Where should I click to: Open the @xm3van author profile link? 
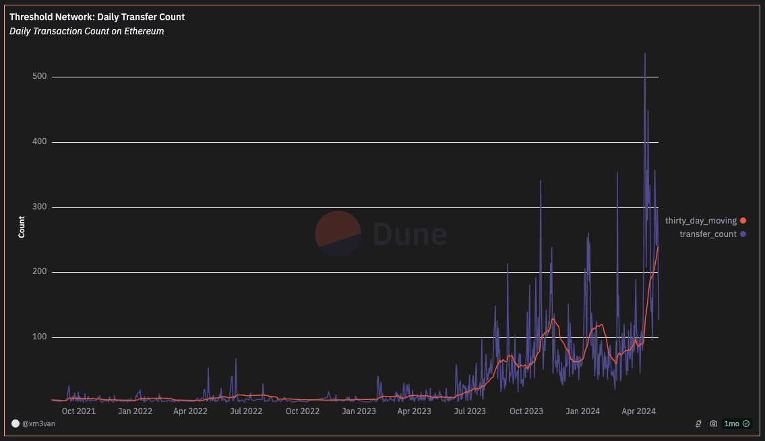(38, 423)
